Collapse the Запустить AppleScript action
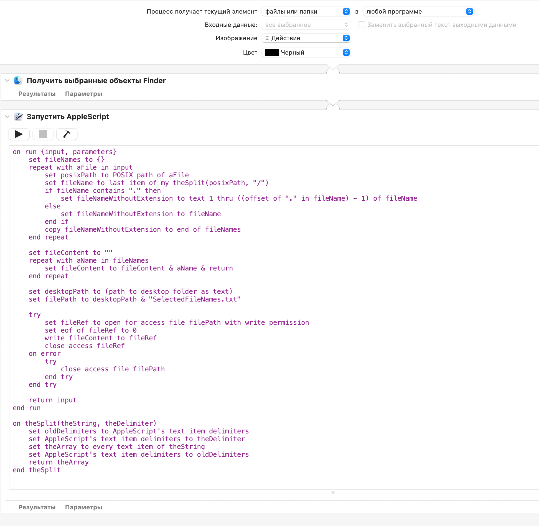539x526 pixels. coord(7,117)
